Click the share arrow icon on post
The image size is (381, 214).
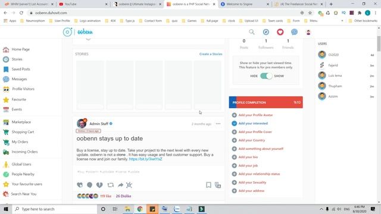[120, 185]
